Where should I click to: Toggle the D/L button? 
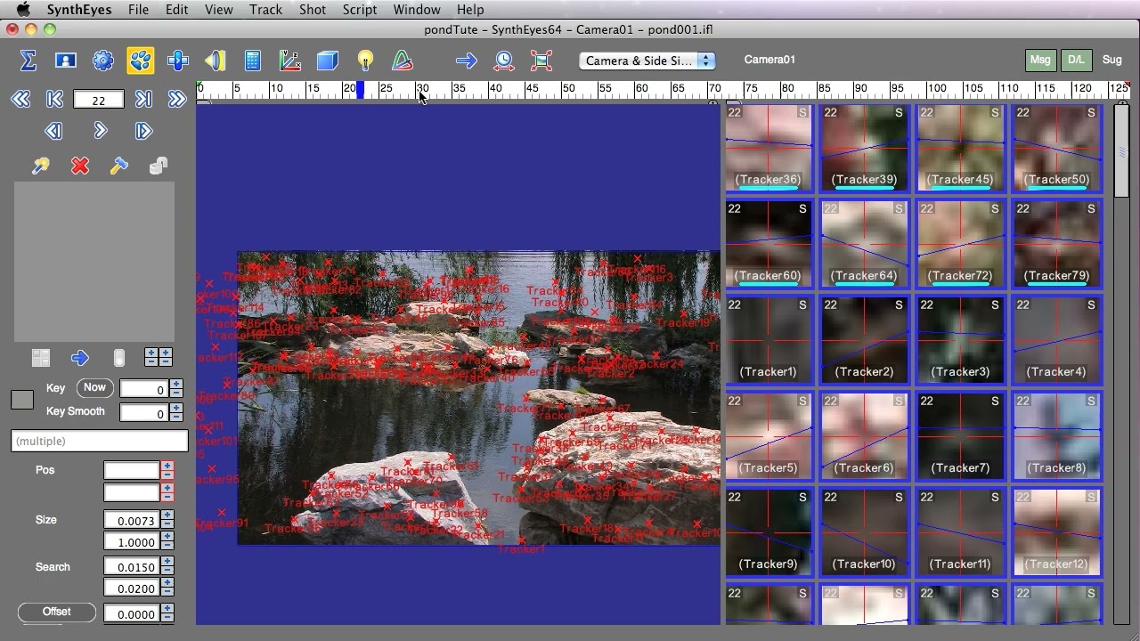point(1076,60)
